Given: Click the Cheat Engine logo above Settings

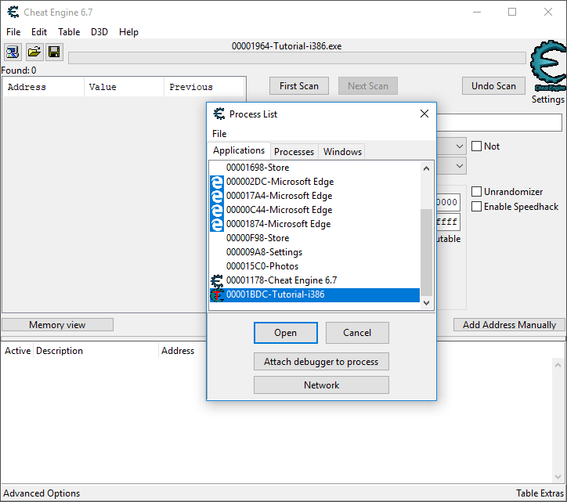Looking at the screenshot, I should pyautogui.click(x=548, y=66).
